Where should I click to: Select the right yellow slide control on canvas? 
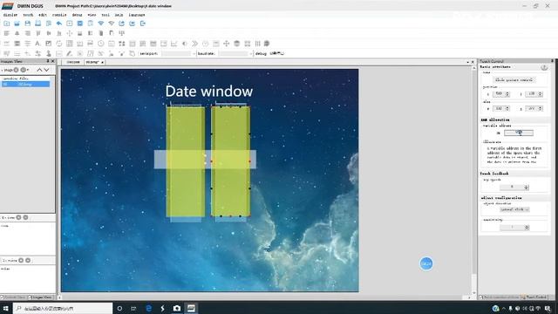pyautogui.click(x=230, y=161)
